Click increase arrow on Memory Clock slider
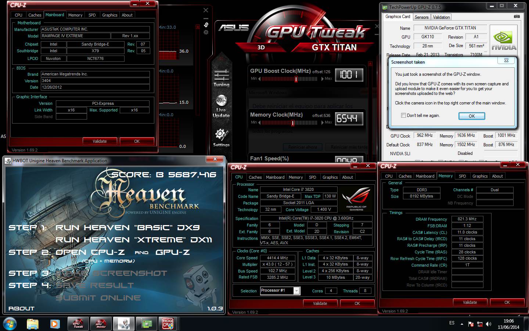Screen dimensions: 529x331 323,122
